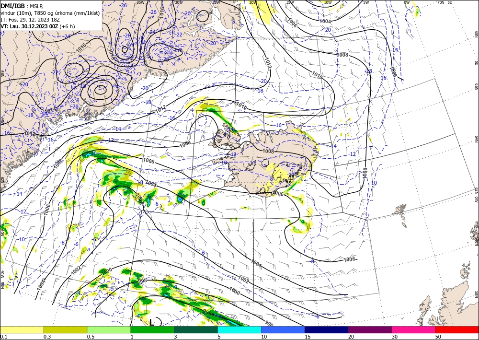Click the legend value '0.5'
The height and width of the screenshot is (340, 479).
click(x=91, y=337)
